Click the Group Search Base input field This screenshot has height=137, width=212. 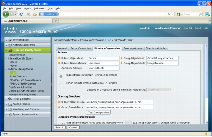[x=119, y=107]
